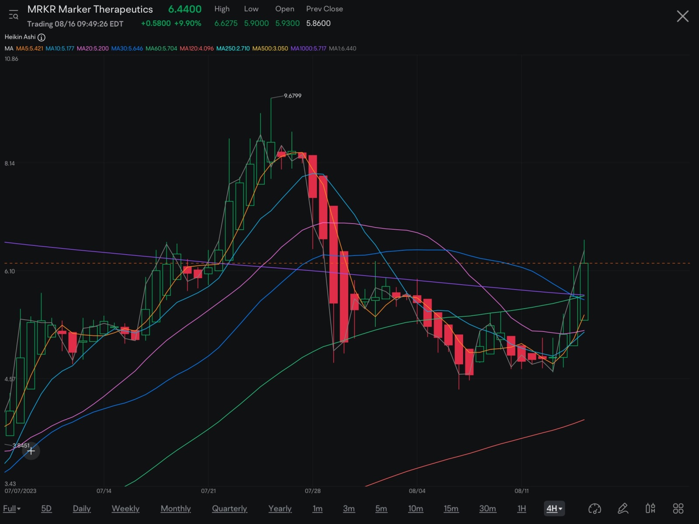Select the 5m interval

point(381,508)
